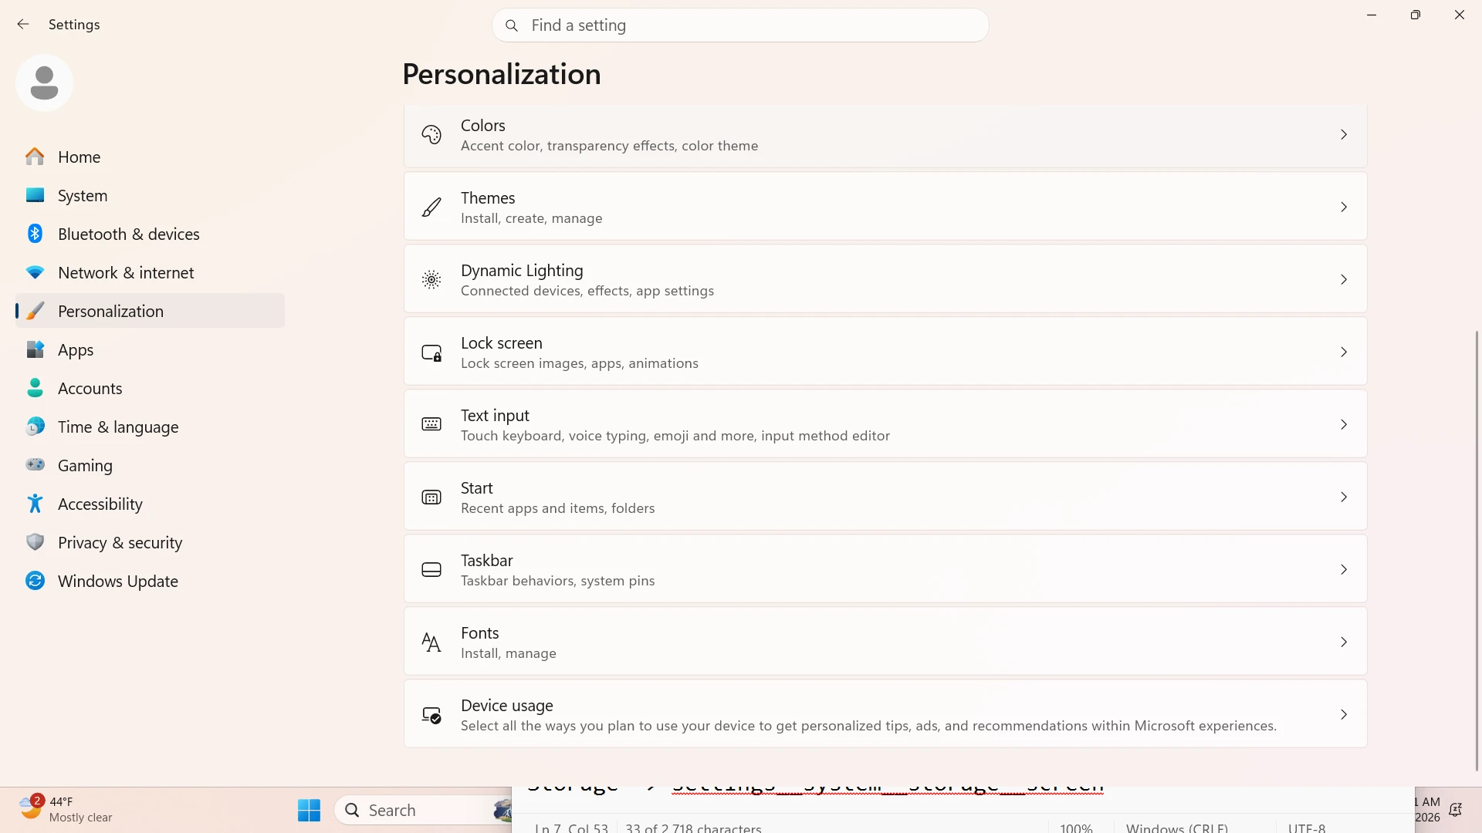This screenshot has height=833, width=1482.
Task: Click the Fonts AA icon
Action: click(x=431, y=642)
